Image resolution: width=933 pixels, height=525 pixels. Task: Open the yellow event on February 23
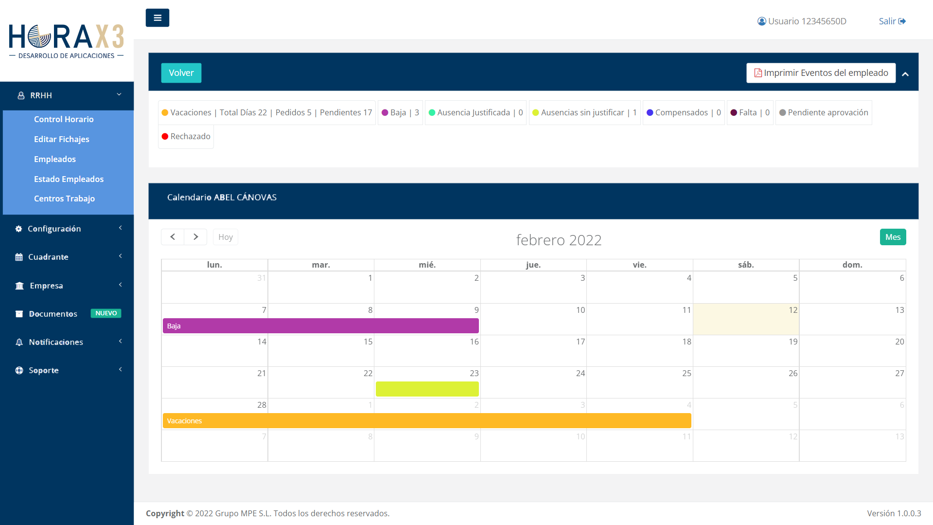(427, 389)
